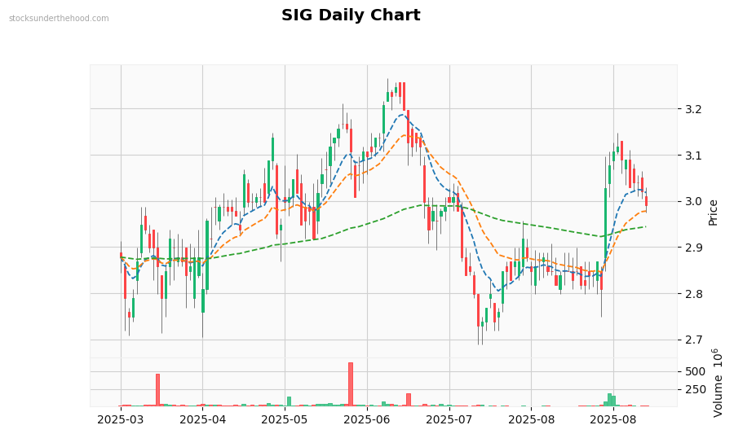Select the 250 volume axis label

tap(695, 389)
